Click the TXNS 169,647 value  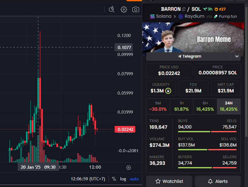(158, 127)
